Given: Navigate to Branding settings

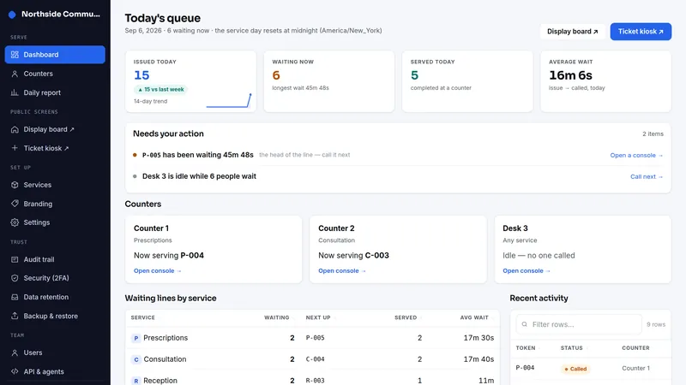Looking at the screenshot, I should tap(55, 204).
